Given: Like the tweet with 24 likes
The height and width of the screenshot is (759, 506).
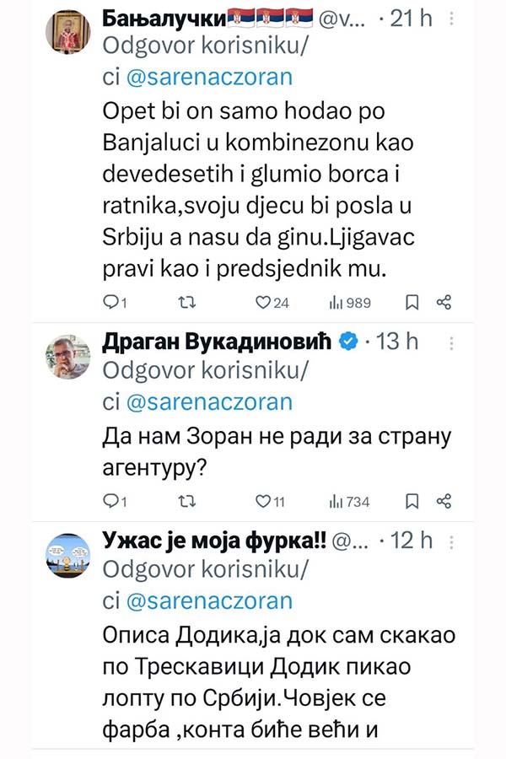Looking at the screenshot, I should point(262,301).
